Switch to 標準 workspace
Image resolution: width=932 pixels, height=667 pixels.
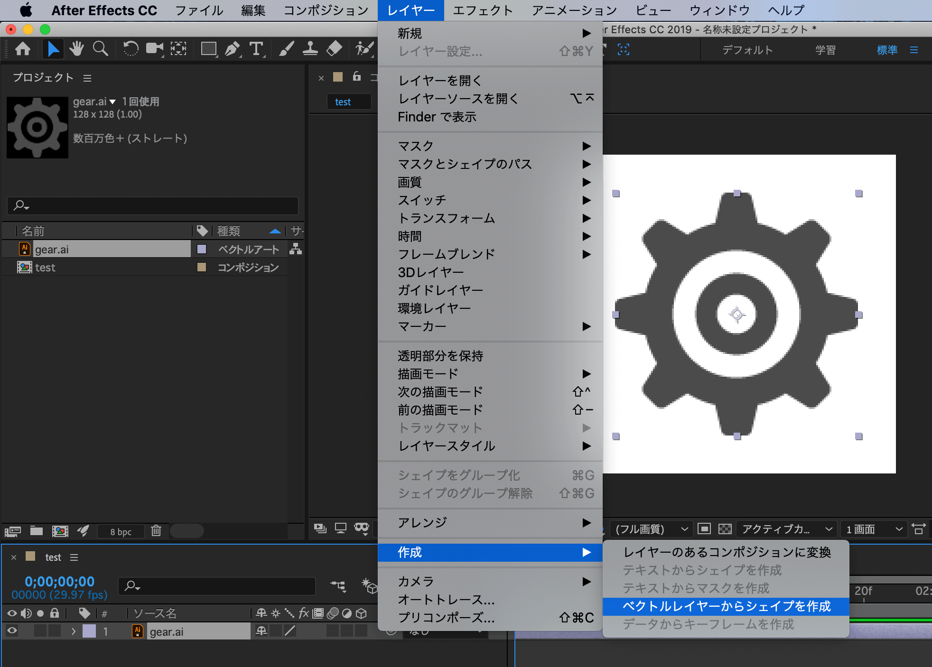point(887,50)
